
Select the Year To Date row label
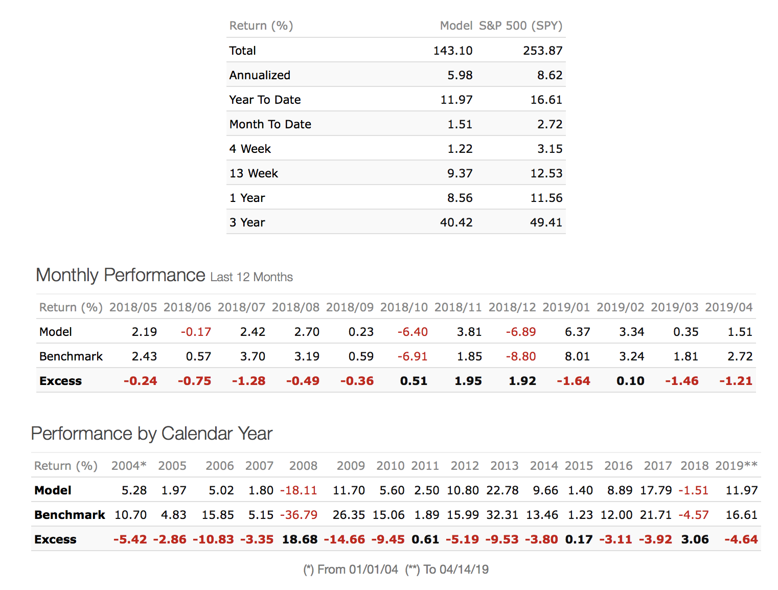(x=265, y=100)
